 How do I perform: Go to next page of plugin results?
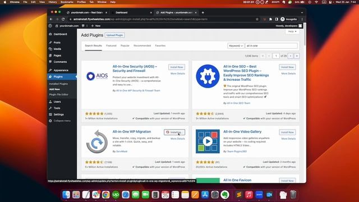(x=291, y=56)
